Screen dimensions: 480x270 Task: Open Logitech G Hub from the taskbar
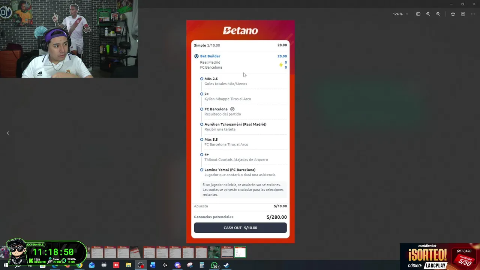(165, 265)
